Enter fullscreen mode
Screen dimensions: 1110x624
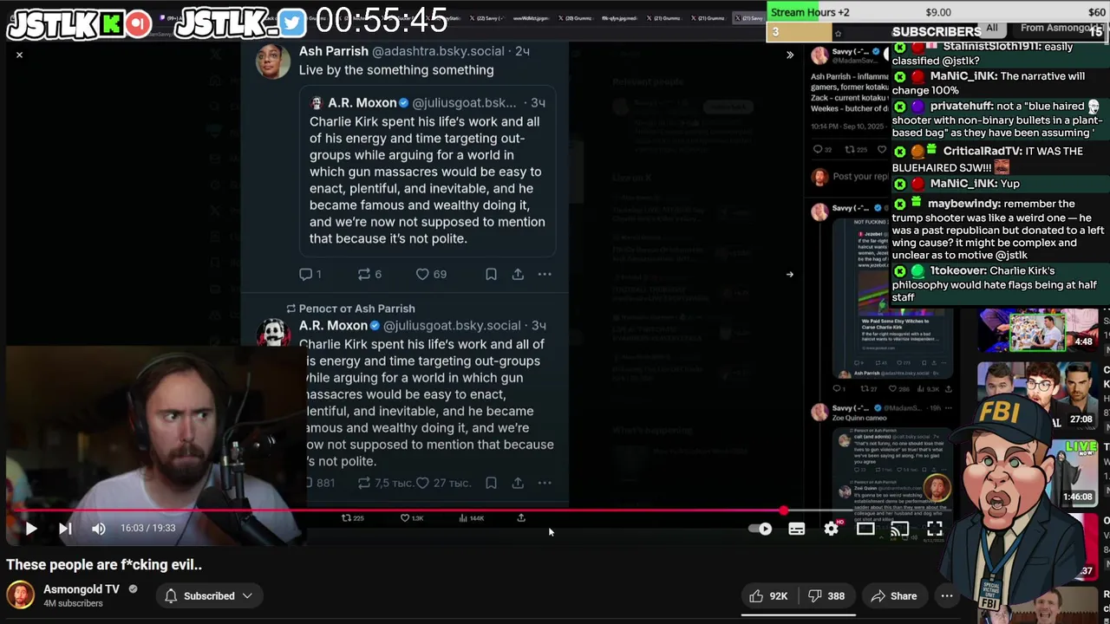935,529
